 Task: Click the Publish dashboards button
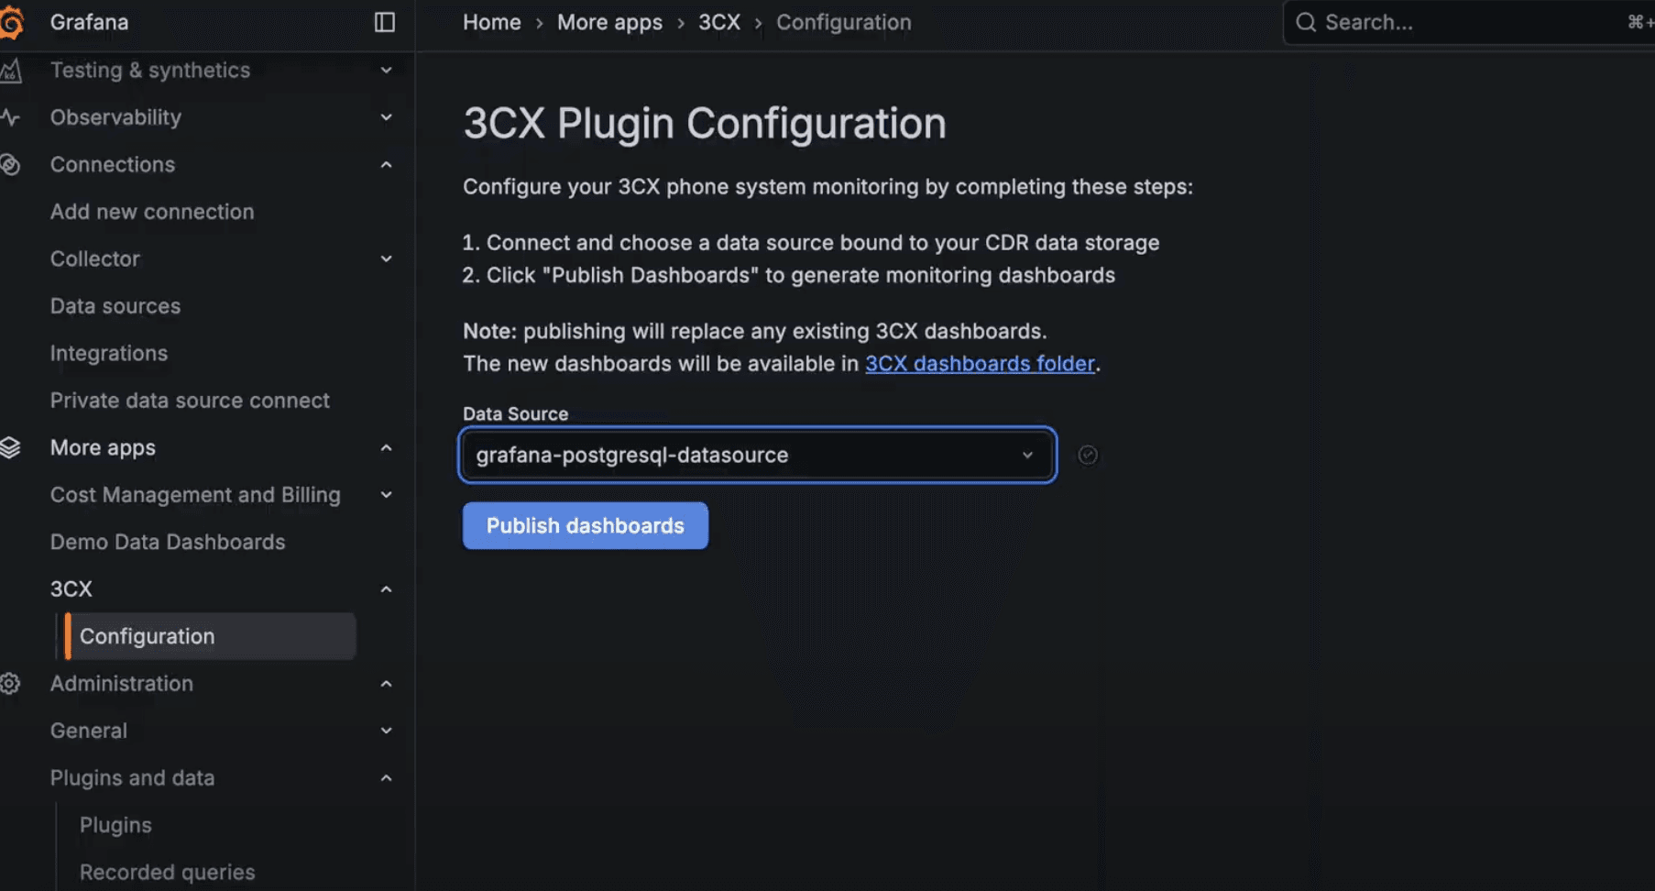(x=585, y=525)
